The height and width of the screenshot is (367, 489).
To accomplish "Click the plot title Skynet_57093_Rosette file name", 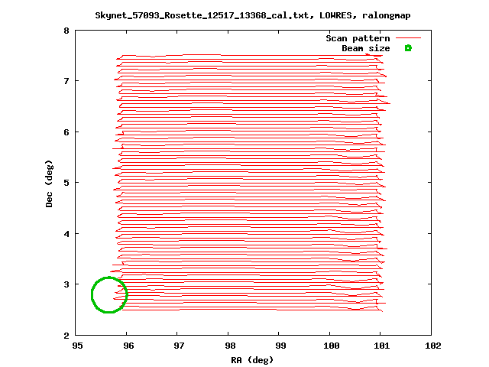I will coord(253,15).
